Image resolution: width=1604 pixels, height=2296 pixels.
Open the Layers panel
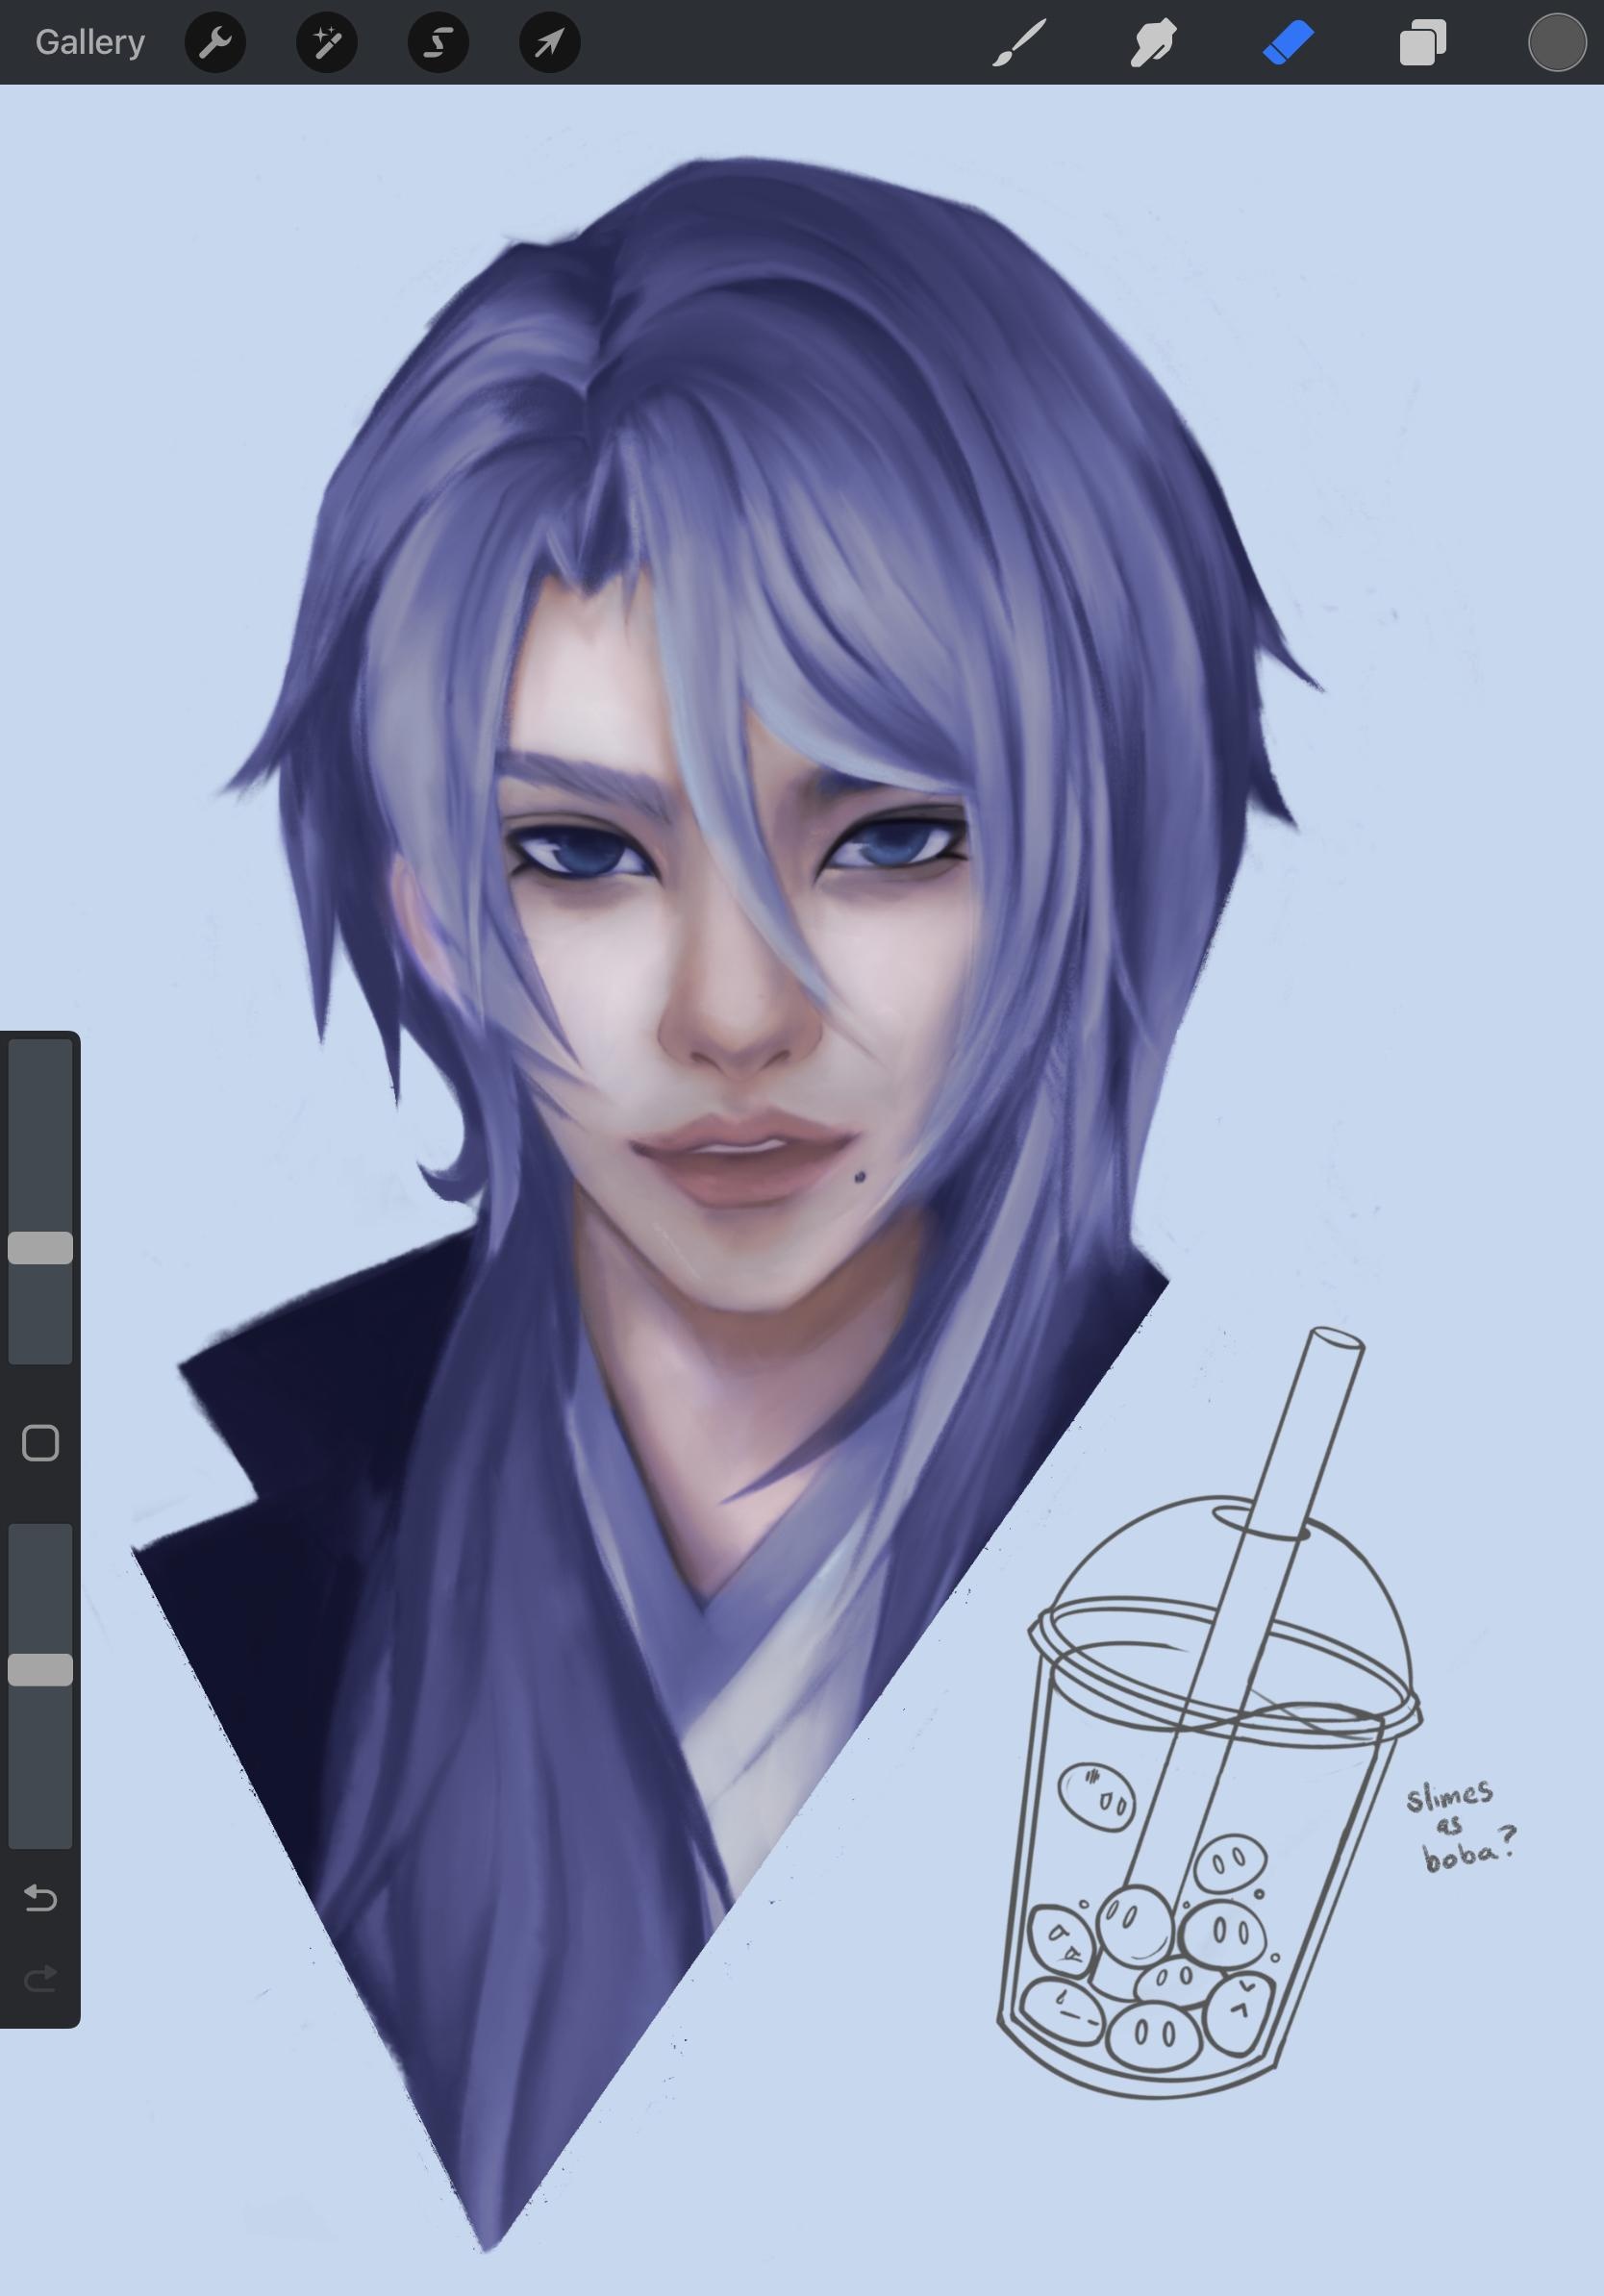pyautogui.click(x=1422, y=44)
